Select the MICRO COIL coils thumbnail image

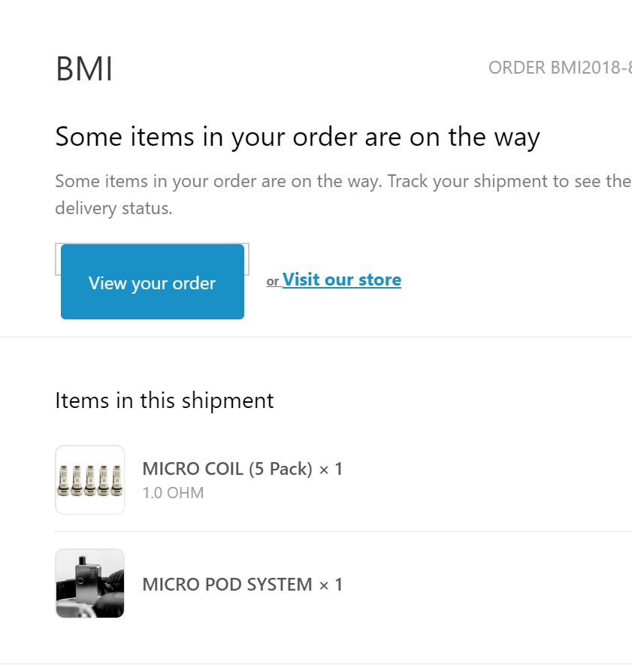point(89,480)
